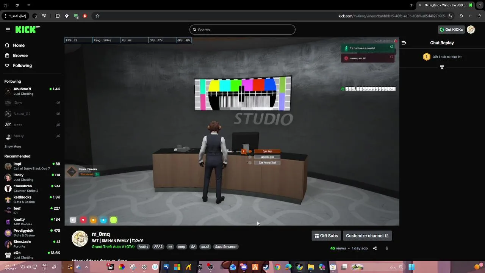Open the gift sub rank 1 badge

pos(427,57)
